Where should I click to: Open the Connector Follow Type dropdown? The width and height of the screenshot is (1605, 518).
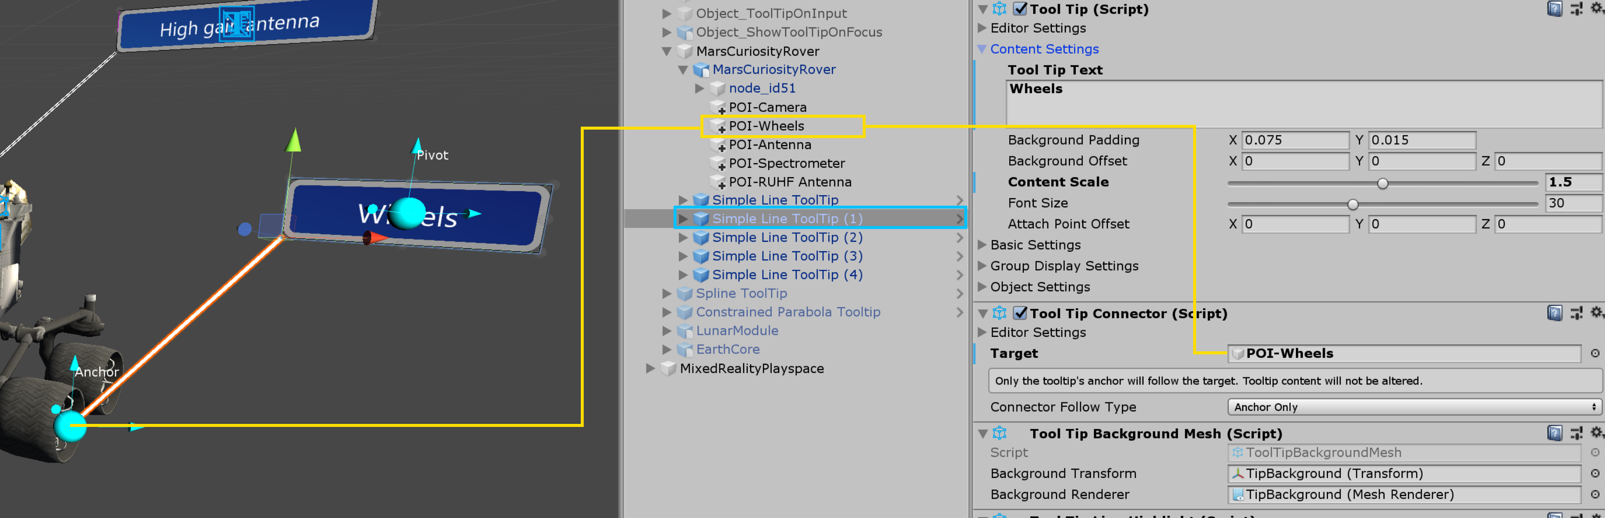(1411, 406)
